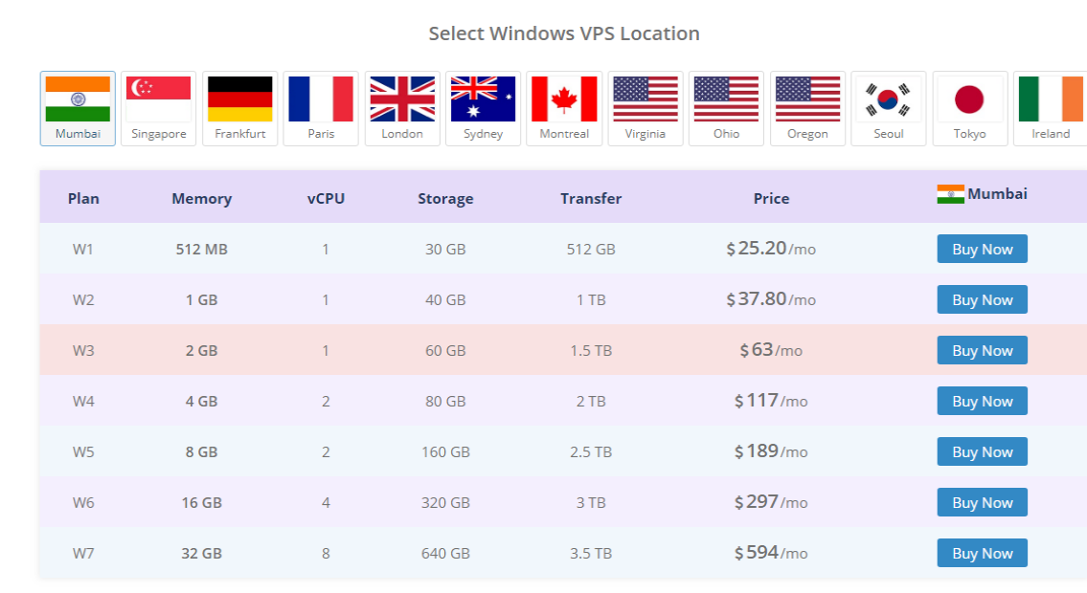Choose Tokyo Japanese flag location

pos(970,109)
